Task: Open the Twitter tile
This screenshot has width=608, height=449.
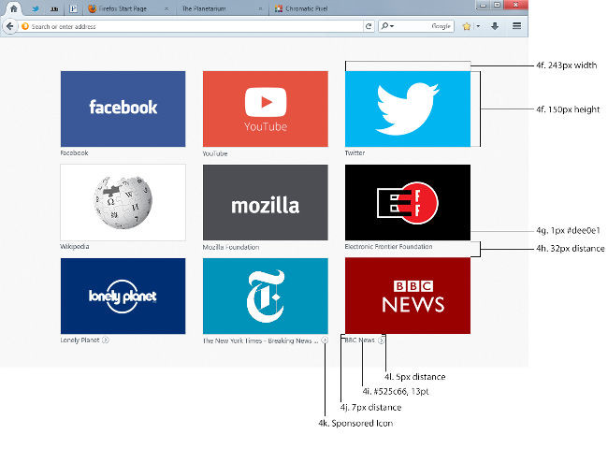Action: tap(408, 109)
